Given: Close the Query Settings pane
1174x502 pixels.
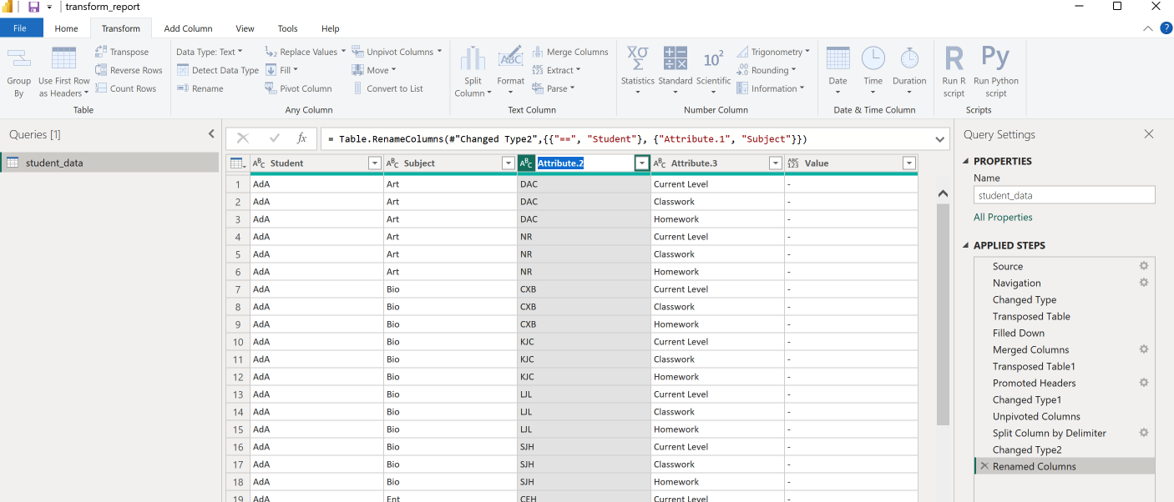Looking at the screenshot, I should (x=1149, y=134).
